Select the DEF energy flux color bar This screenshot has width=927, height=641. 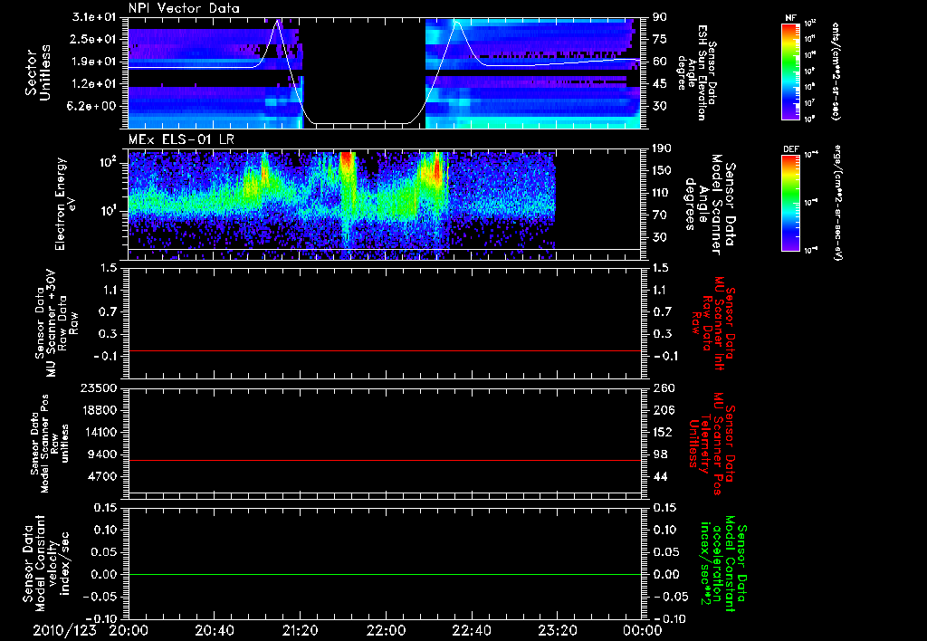tap(790, 203)
